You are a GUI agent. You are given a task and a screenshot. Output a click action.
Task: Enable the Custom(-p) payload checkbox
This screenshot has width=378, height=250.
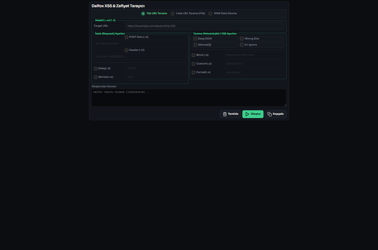pyautogui.click(x=193, y=64)
